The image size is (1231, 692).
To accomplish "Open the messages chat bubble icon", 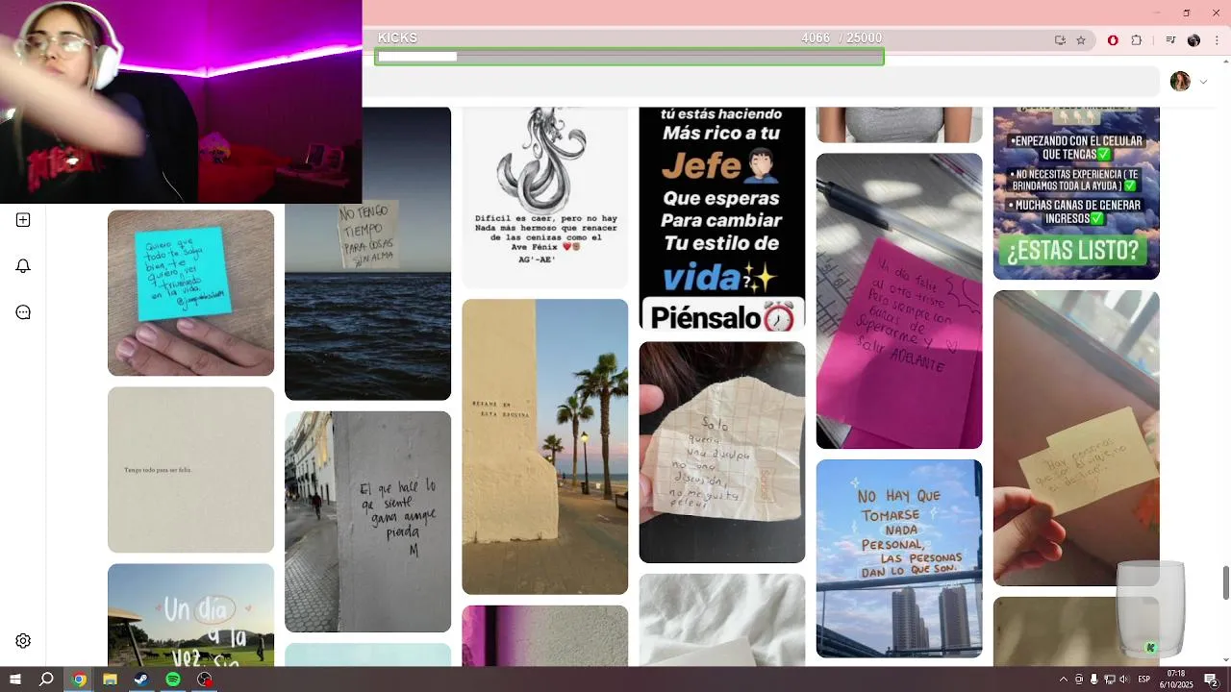I will (23, 312).
